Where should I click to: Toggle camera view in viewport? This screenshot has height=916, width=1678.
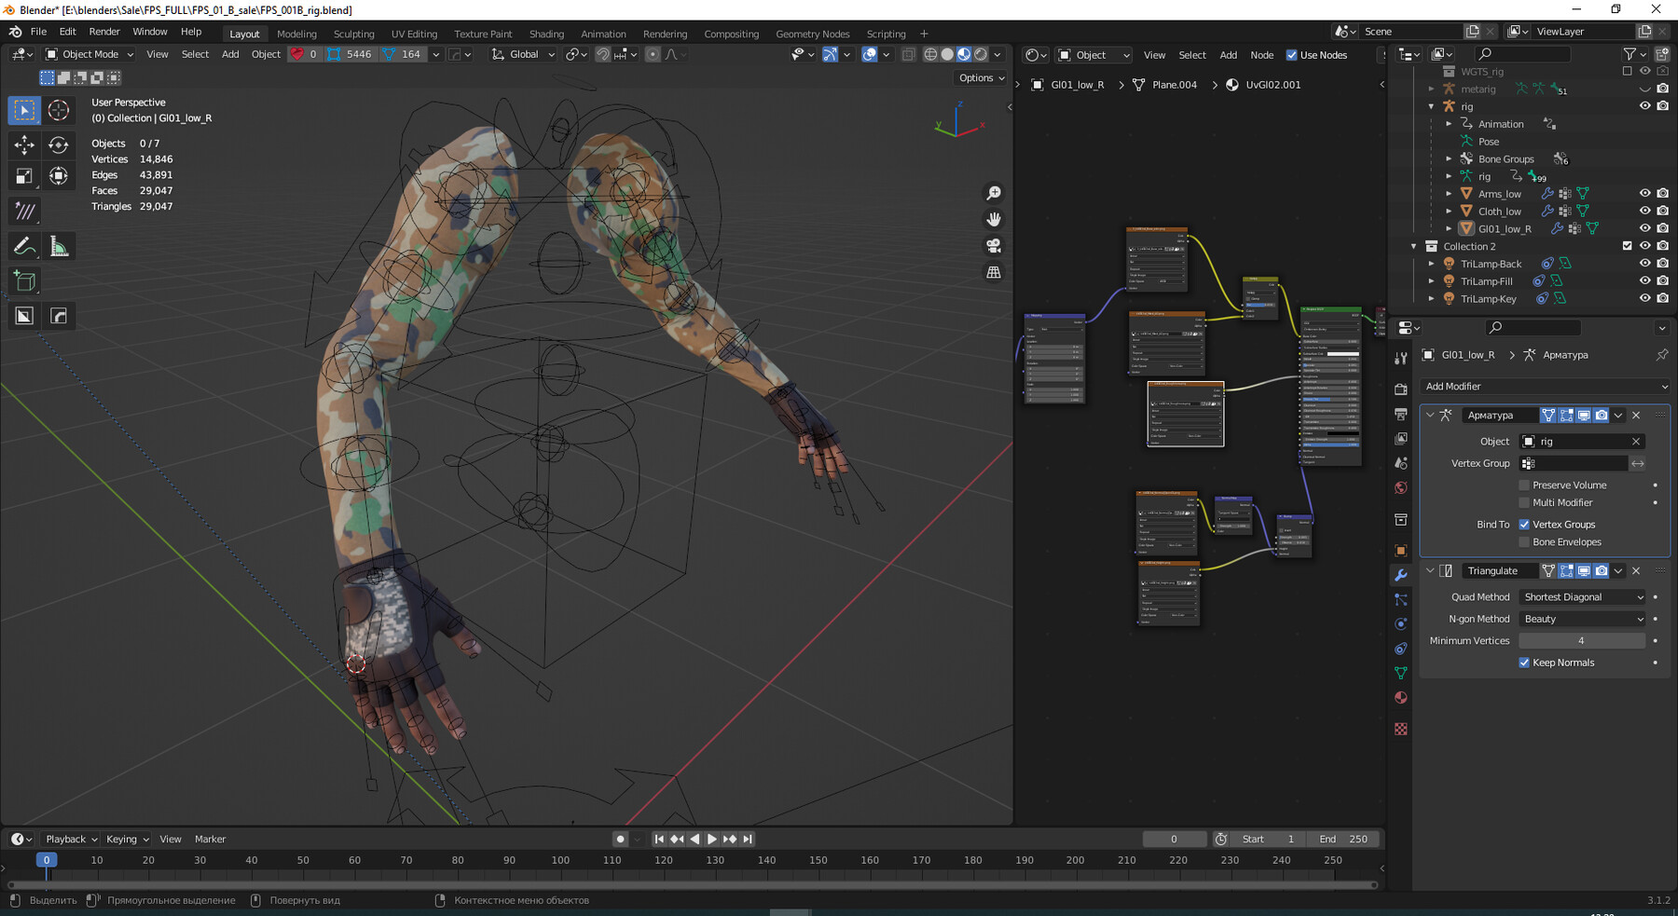click(x=994, y=246)
